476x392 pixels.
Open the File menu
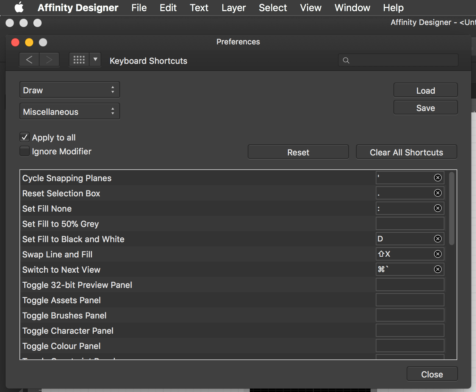pos(139,8)
